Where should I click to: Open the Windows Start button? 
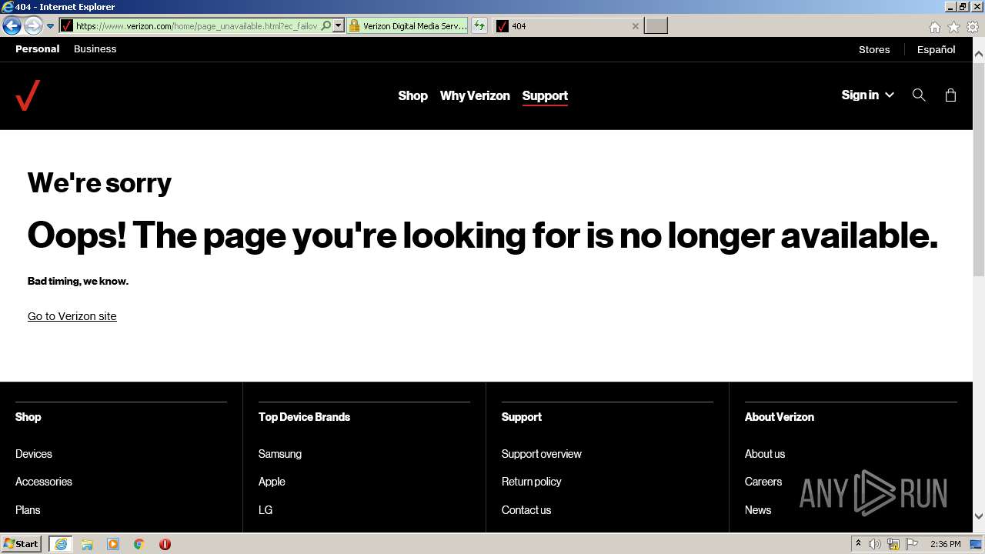point(22,543)
